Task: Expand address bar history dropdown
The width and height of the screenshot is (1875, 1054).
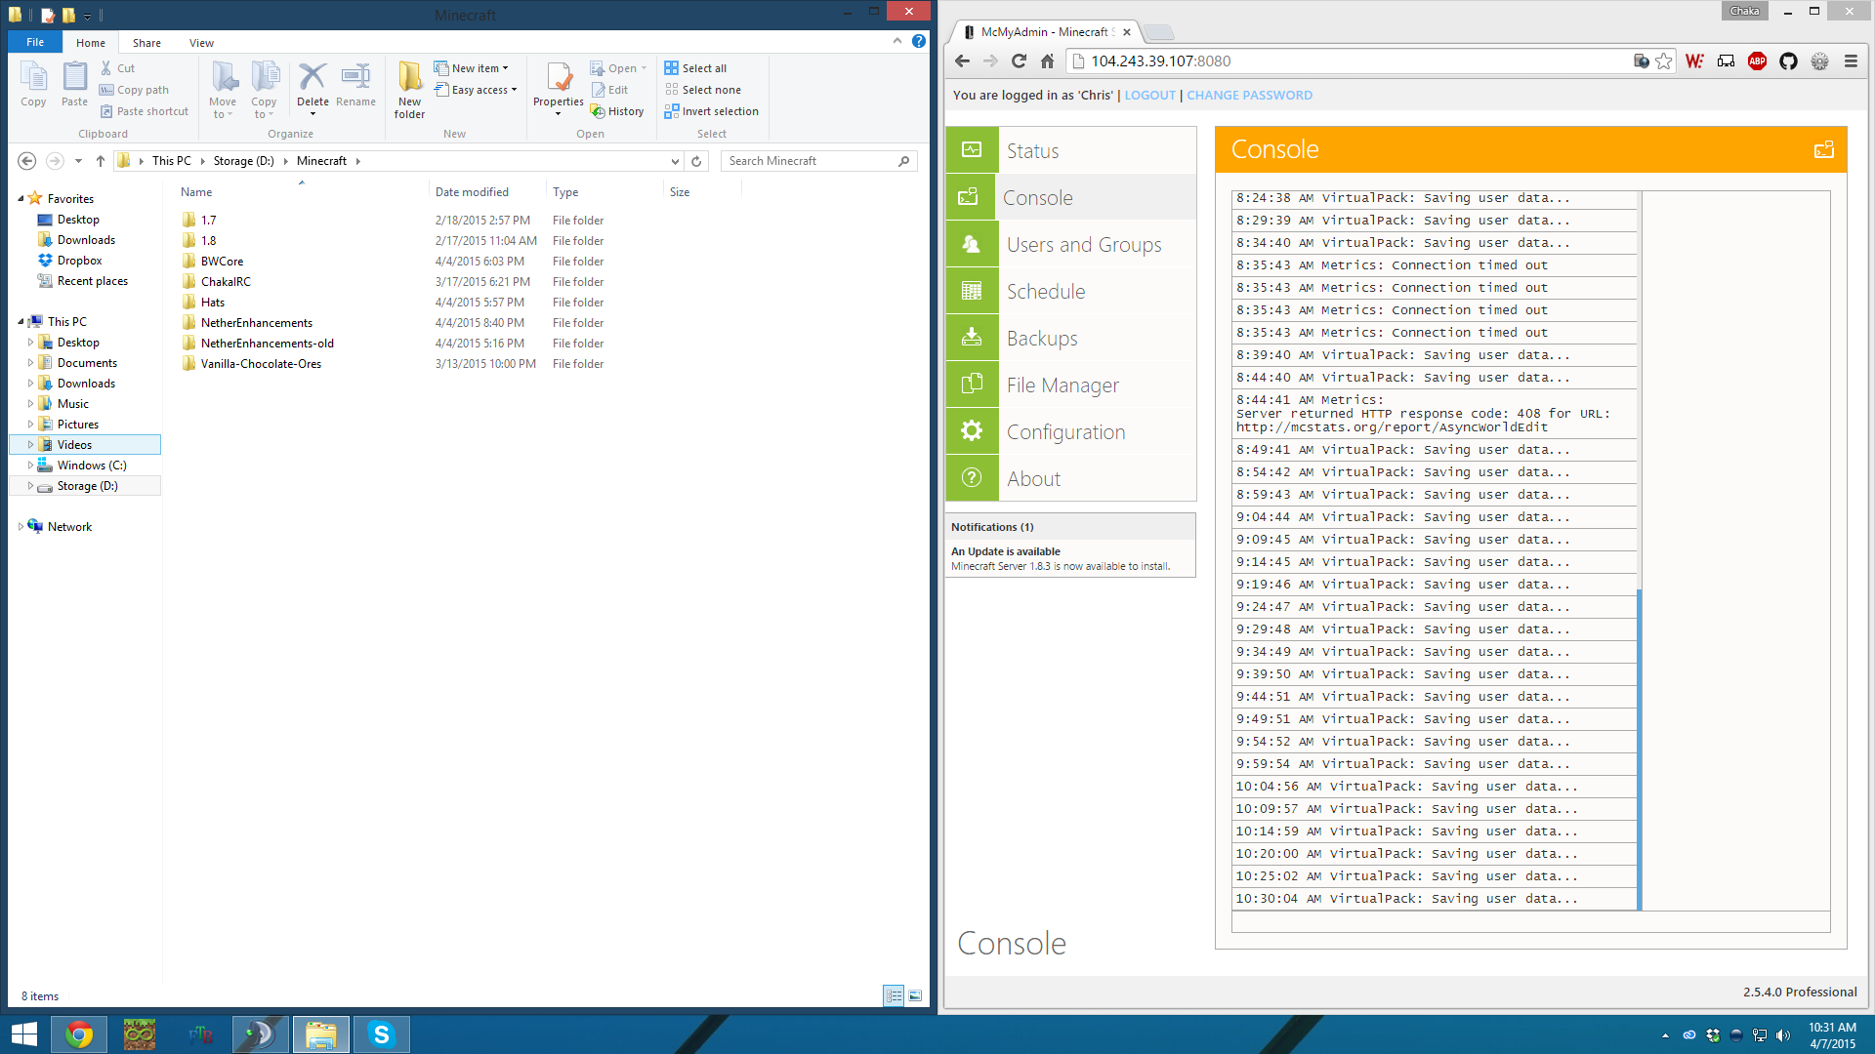Action: (x=675, y=161)
